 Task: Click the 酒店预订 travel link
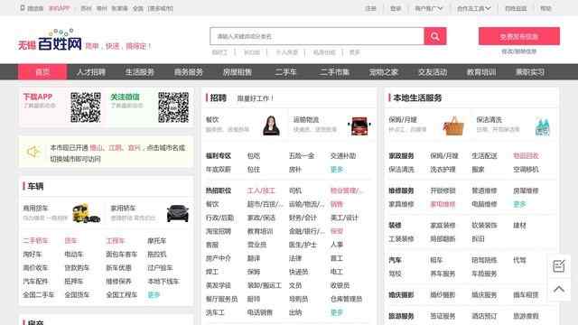click(484, 316)
